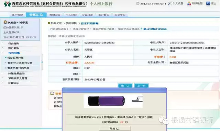Click the 指定日期转账 breadcrumb link
220x131 pixels.
click(x=90, y=24)
